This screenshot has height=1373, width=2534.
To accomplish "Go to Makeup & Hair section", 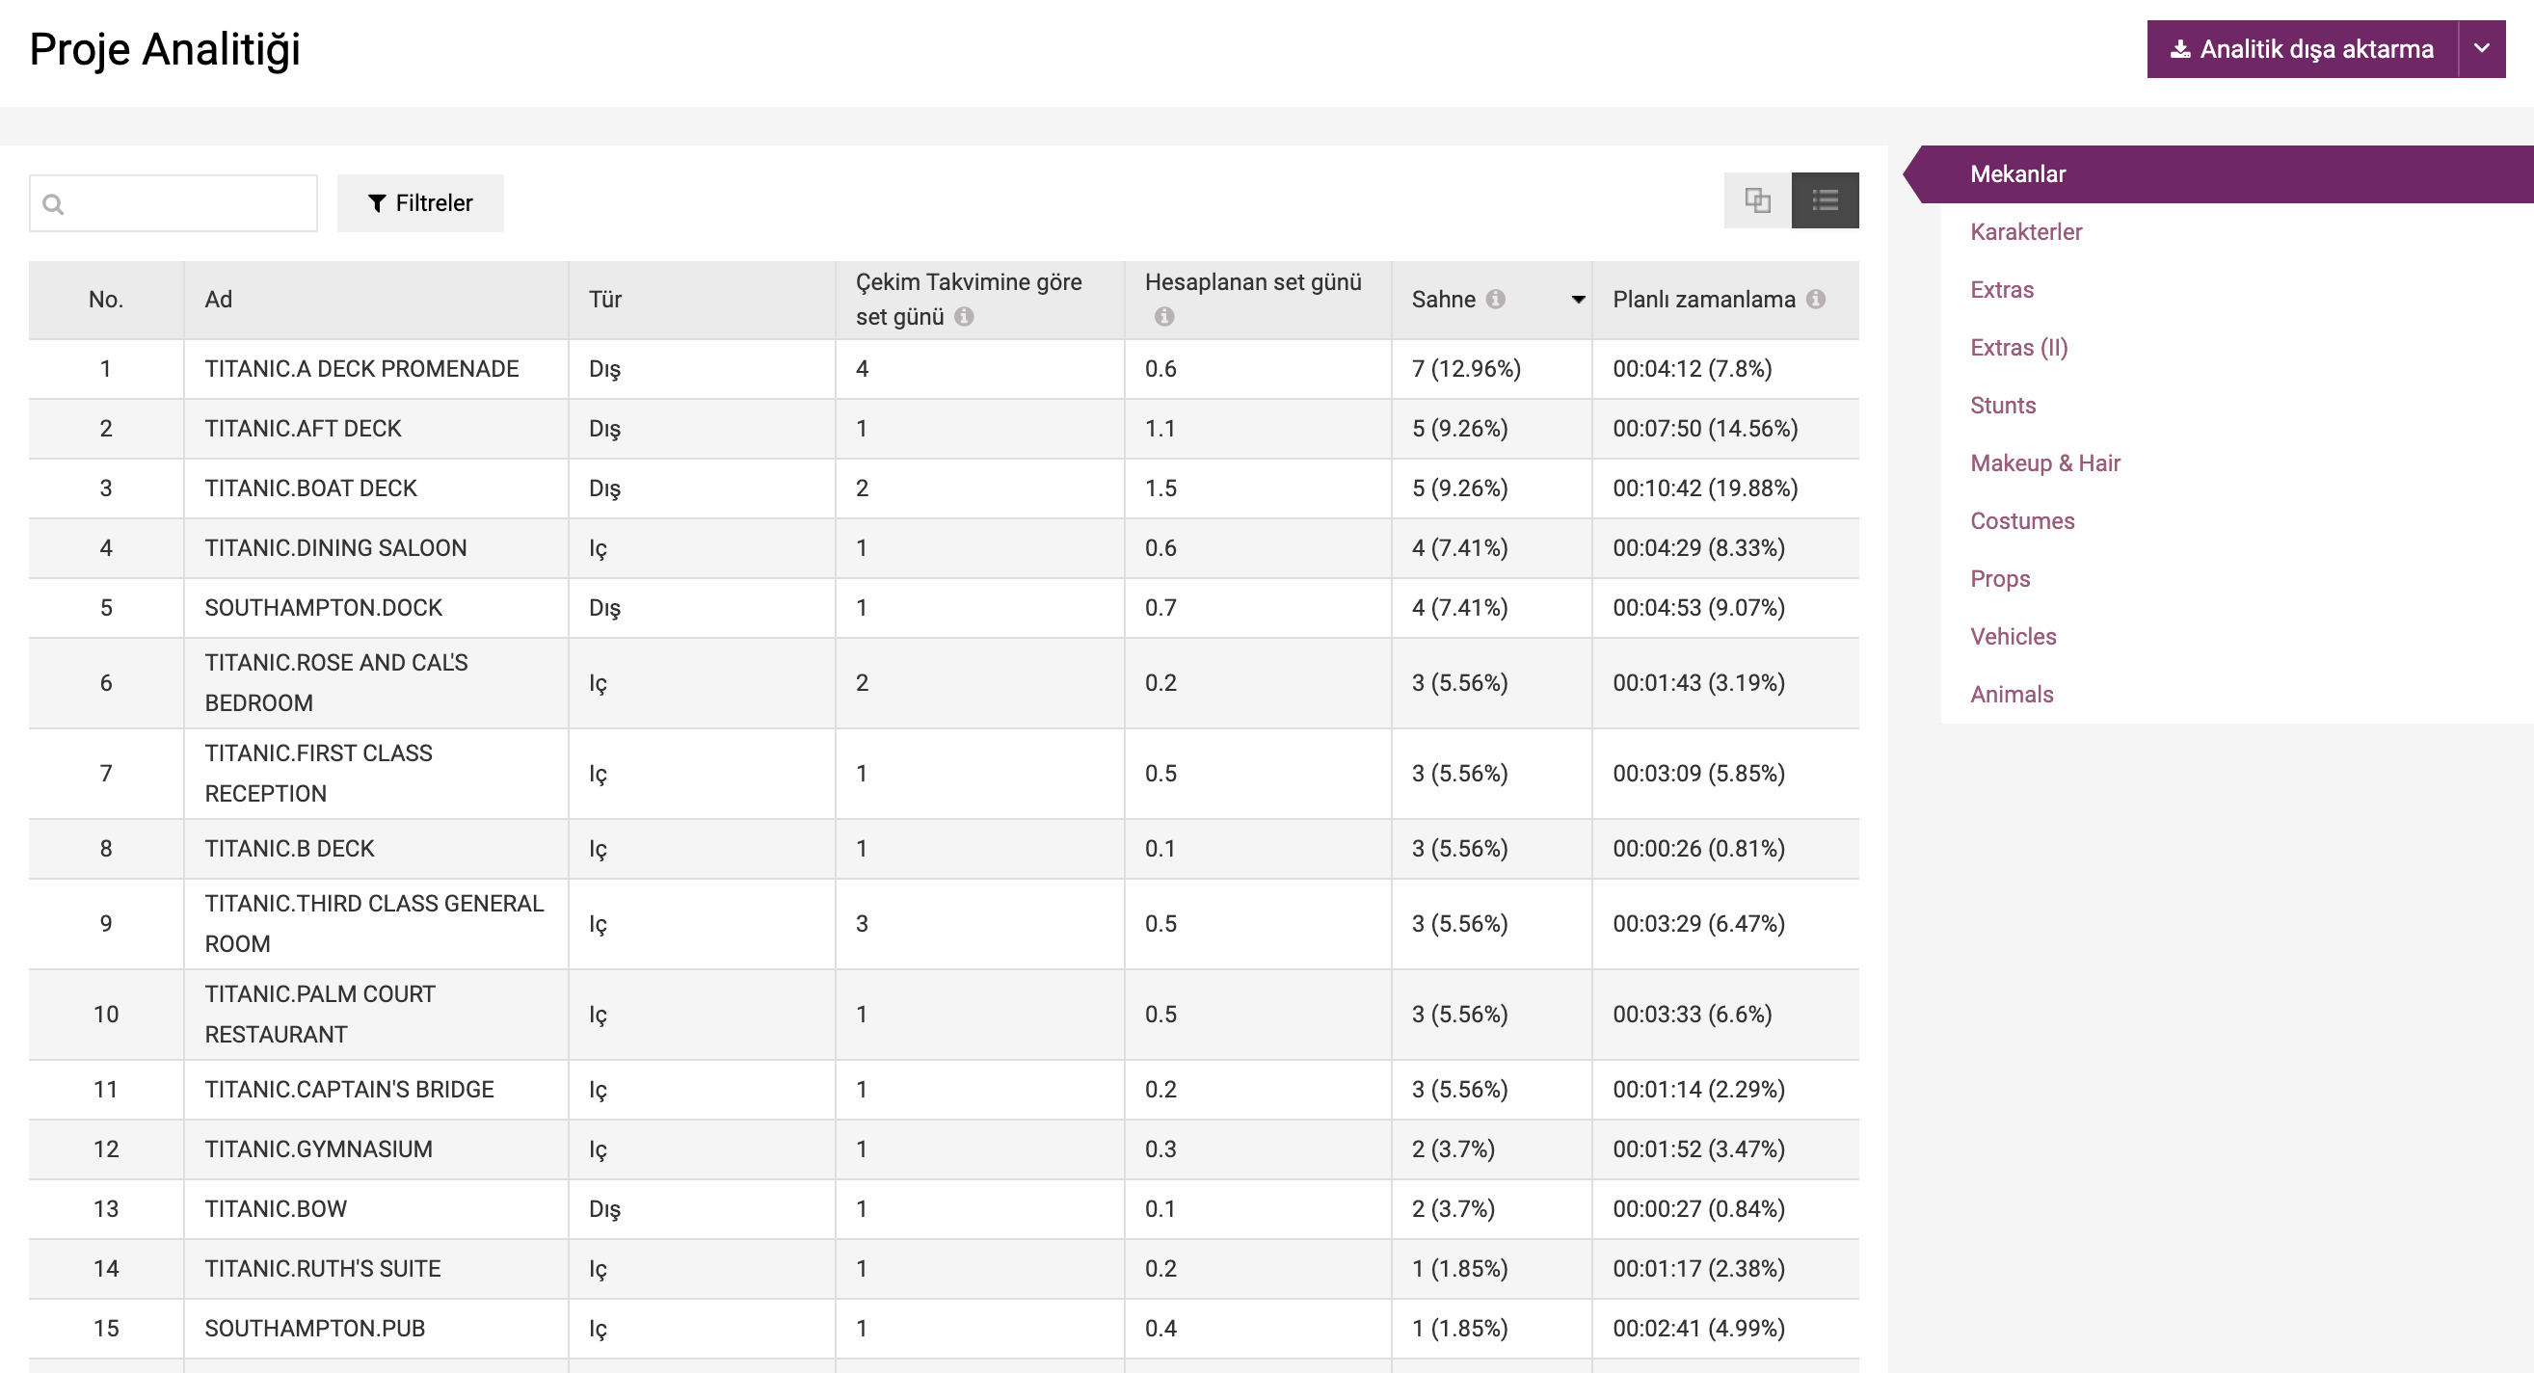I will 2044,463.
